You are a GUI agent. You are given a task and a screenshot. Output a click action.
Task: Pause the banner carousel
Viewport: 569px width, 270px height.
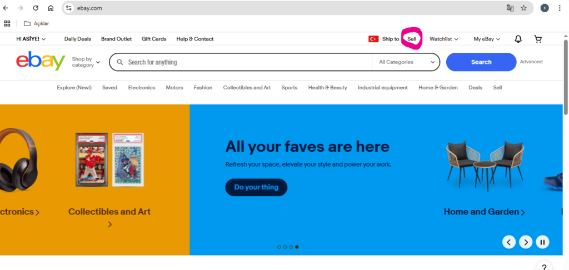[x=542, y=242]
